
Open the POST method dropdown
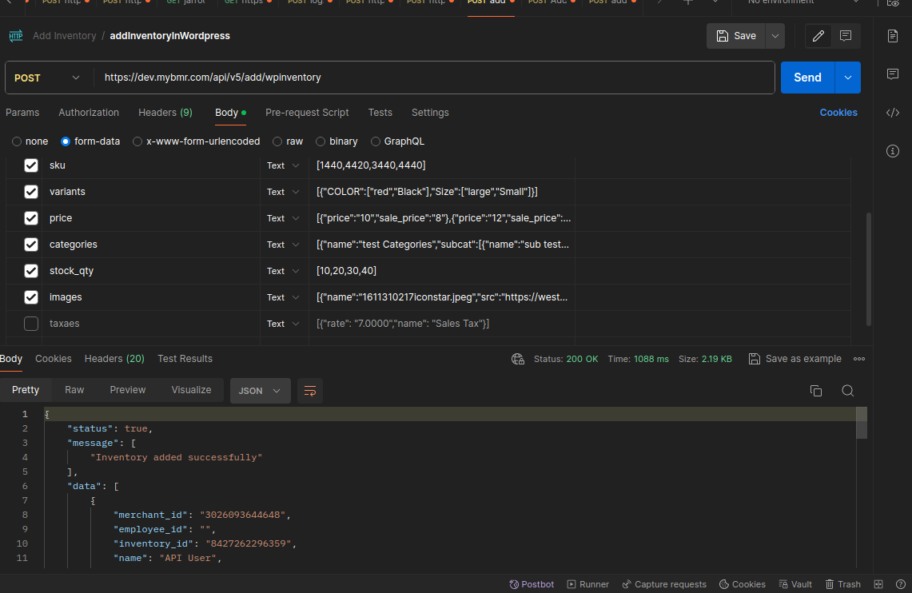tap(48, 78)
